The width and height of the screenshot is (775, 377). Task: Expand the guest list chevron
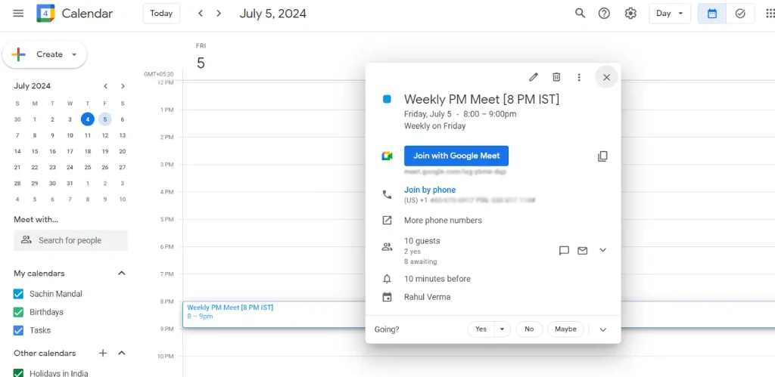coord(602,250)
